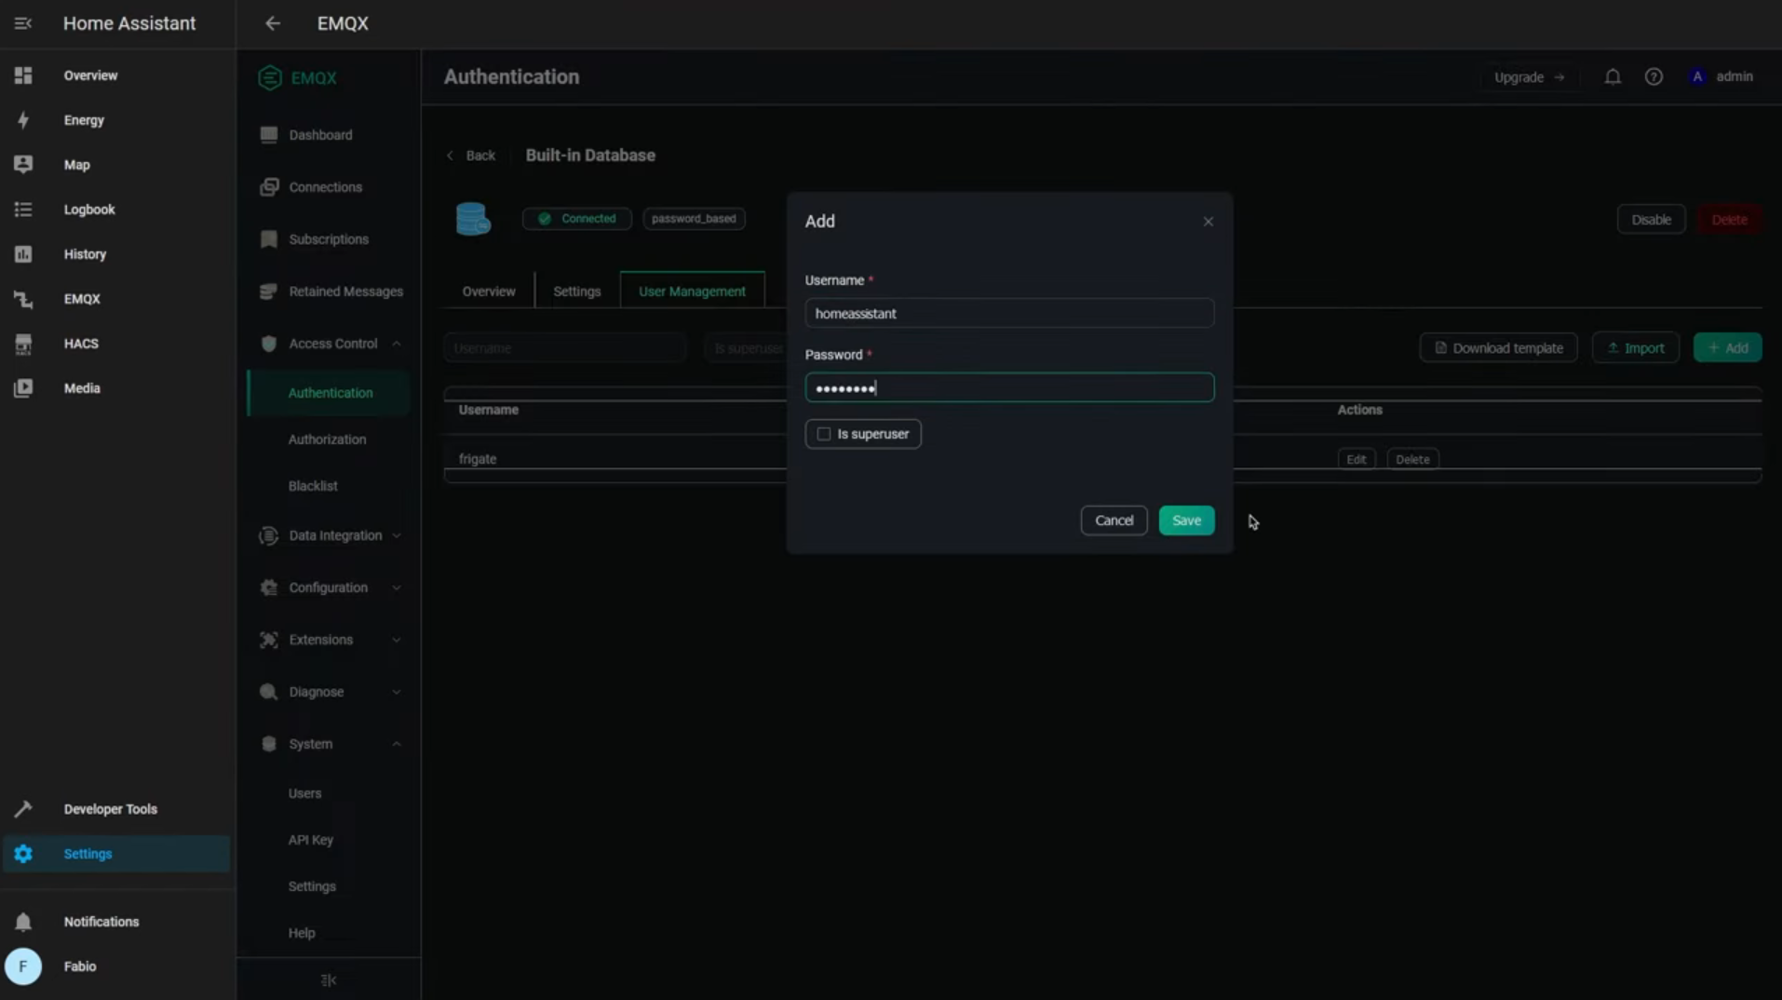The height and width of the screenshot is (1000, 1782).
Task: Collapse the Home Assistant sidebar menu icon
Action: [23, 23]
